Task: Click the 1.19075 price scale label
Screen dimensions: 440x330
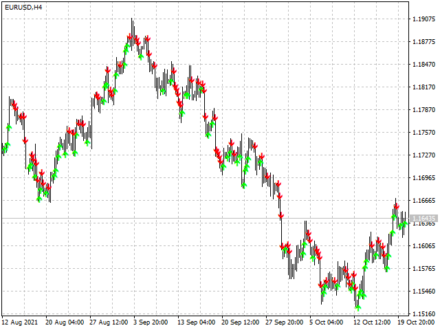Action: click(x=423, y=19)
